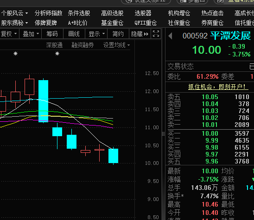The height and width of the screenshot is (220, 254).
Task: Click the 买四 price 9.97
Action: tap(212, 154)
